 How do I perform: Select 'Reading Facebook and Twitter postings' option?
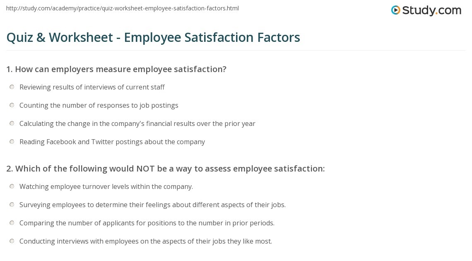12,142
